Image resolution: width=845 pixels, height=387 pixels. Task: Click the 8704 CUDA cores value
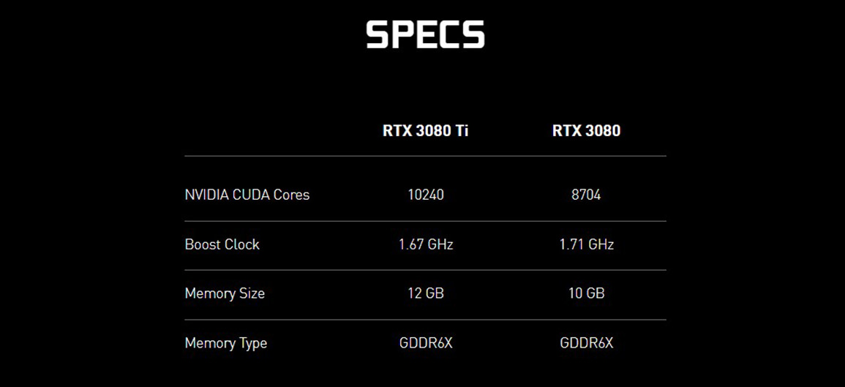[x=586, y=195]
